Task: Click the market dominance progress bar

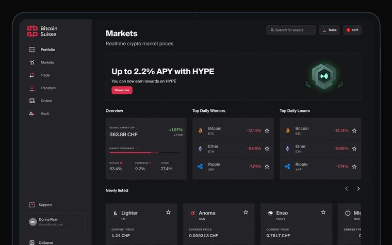Action: 145,153
